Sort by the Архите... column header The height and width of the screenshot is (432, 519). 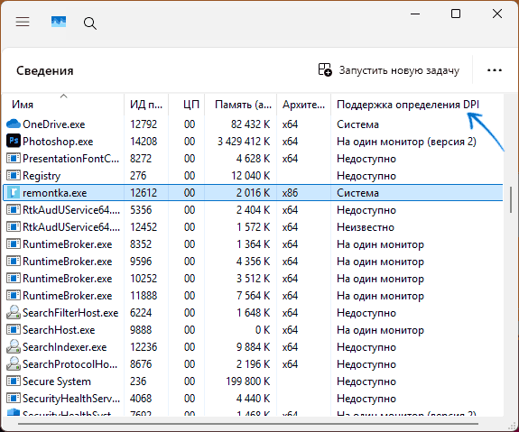303,105
